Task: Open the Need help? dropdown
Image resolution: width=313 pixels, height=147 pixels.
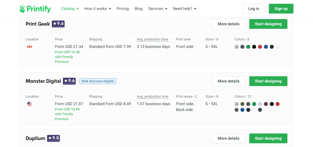Action: pos(185,9)
